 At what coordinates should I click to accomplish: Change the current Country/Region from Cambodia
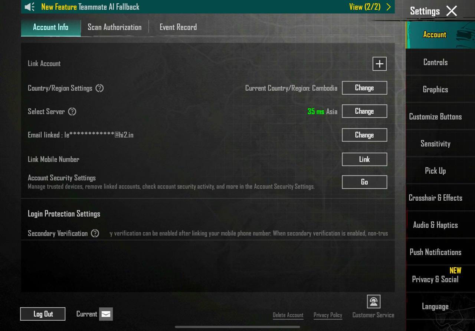click(x=364, y=88)
